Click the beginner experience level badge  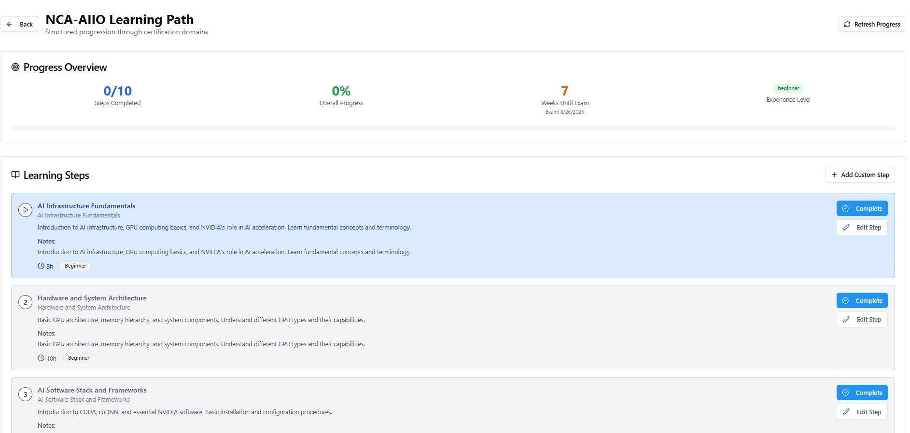[788, 89]
